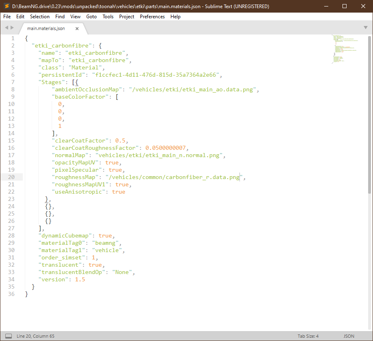Open the Help menu
Image resolution: width=373 pixels, height=341 pixels.
click(x=175, y=17)
